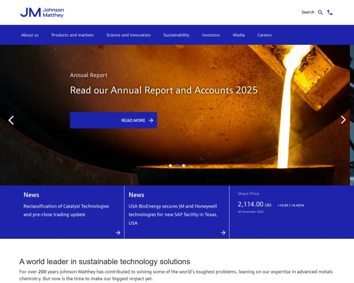Click the Johnson Matthey logo
The image size is (354, 283).
coord(42,12)
